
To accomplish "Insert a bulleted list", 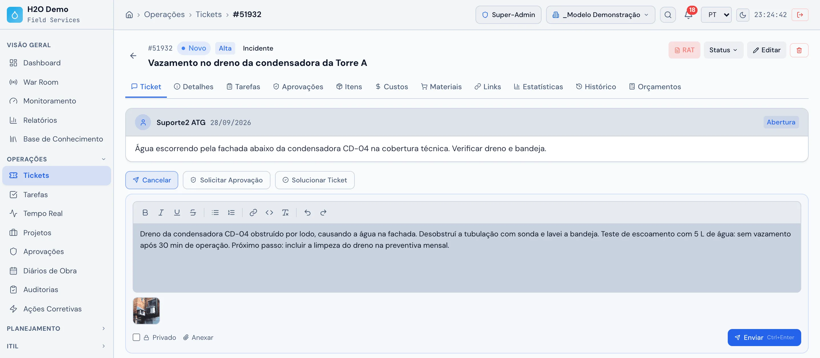I will 215,213.
